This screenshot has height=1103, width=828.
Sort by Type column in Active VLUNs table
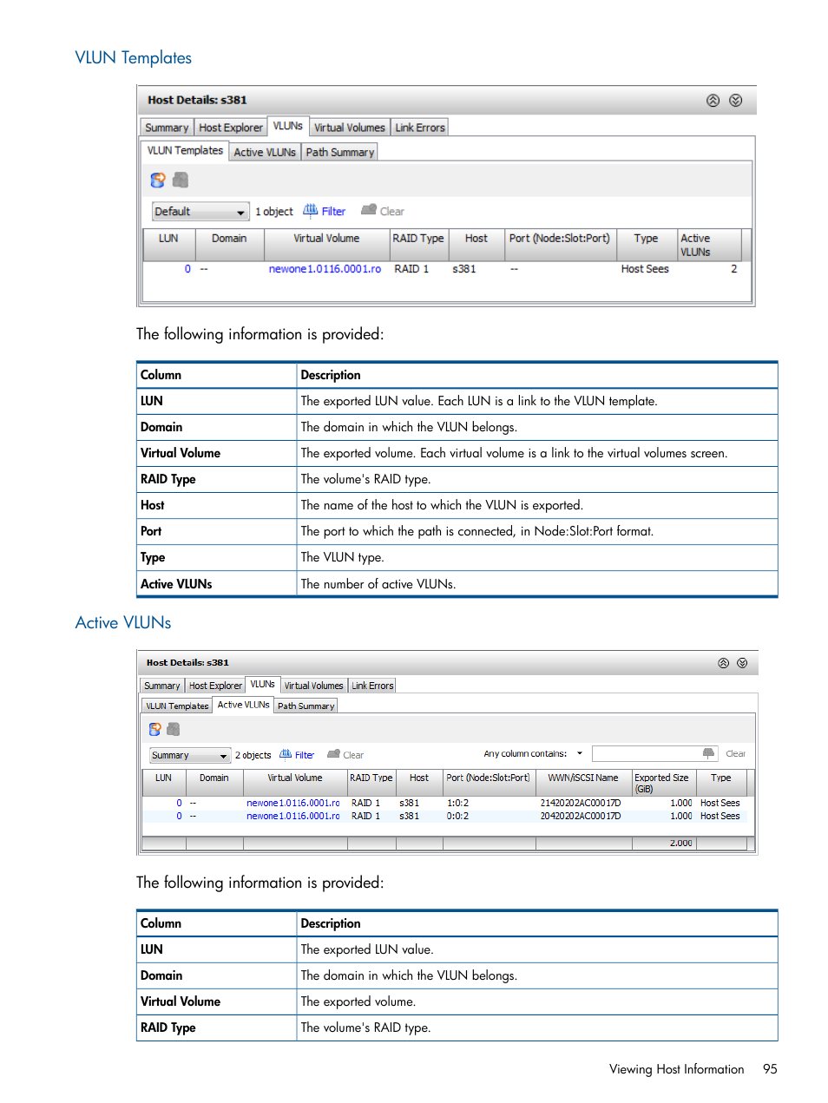click(x=720, y=783)
